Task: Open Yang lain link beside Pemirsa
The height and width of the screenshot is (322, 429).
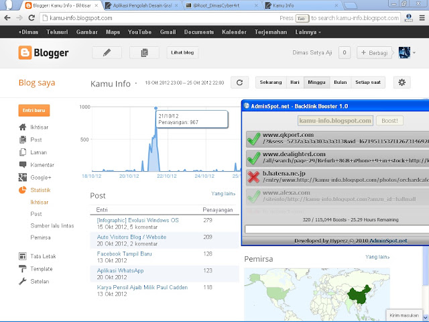Action: [x=377, y=257]
